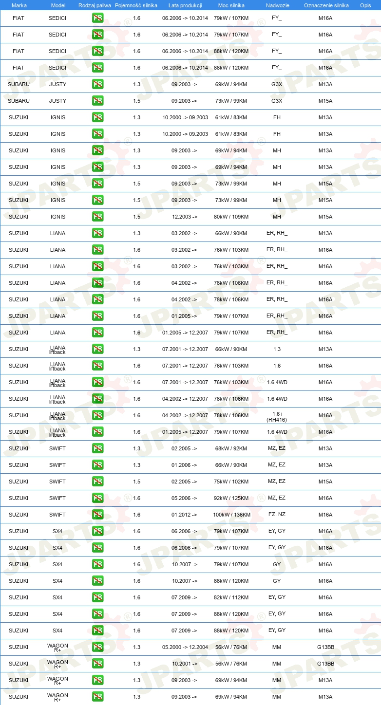Select the FZ, NZ body cell
The width and height of the screenshot is (381, 705).
(x=277, y=514)
